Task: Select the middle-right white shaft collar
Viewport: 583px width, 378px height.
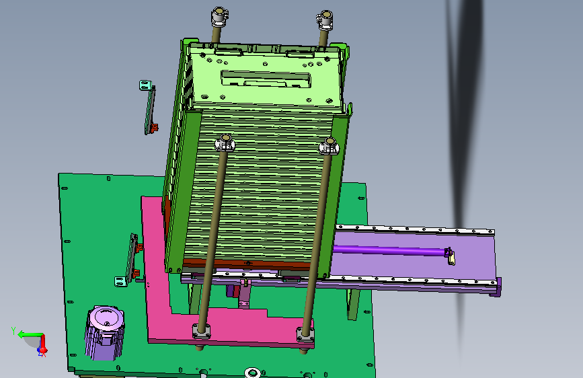Action: (x=329, y=146)
